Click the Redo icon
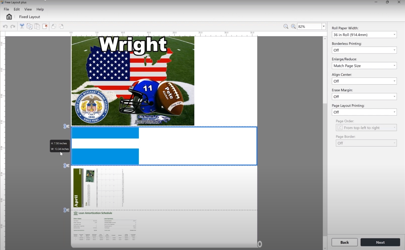 pos(13,26)
